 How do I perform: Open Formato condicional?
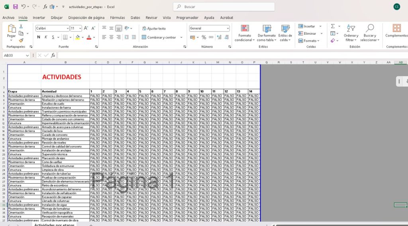click(x=245, y=33)
